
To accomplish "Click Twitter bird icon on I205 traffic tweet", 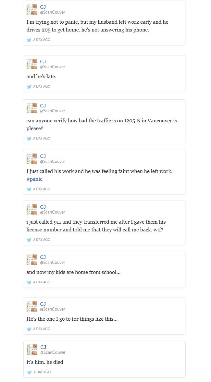I will [x=29, y=139].
